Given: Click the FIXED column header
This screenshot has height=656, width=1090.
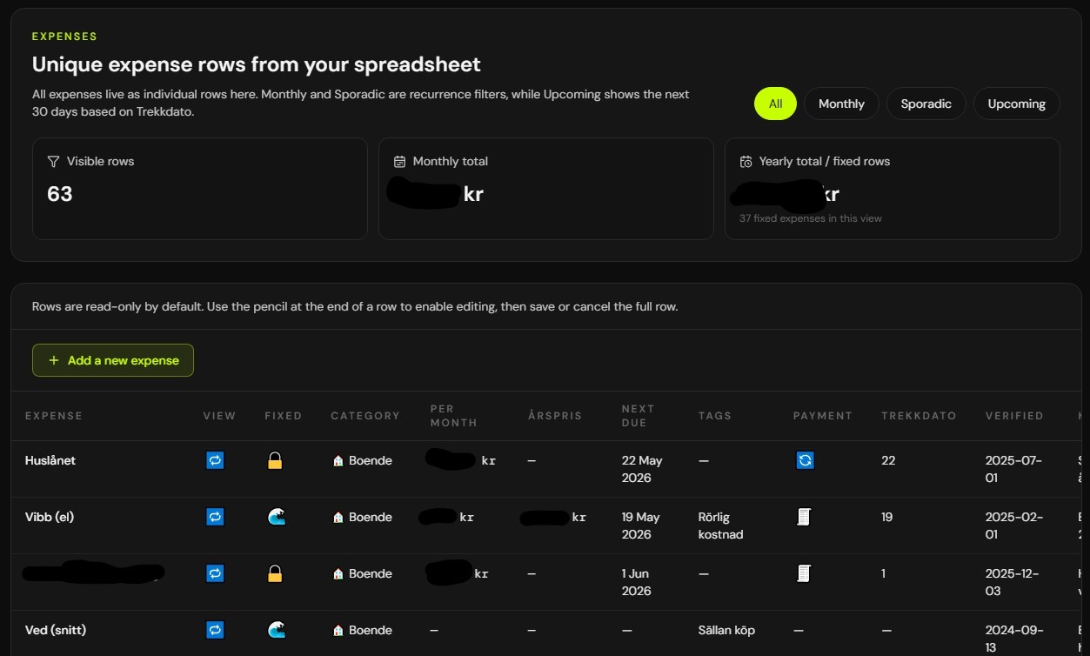Looking at the screenshot, I should [x=284, y=416].
